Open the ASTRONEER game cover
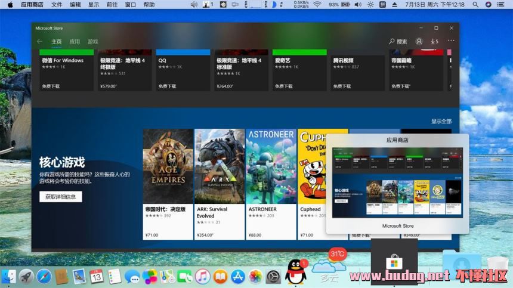 click(271, 166)
